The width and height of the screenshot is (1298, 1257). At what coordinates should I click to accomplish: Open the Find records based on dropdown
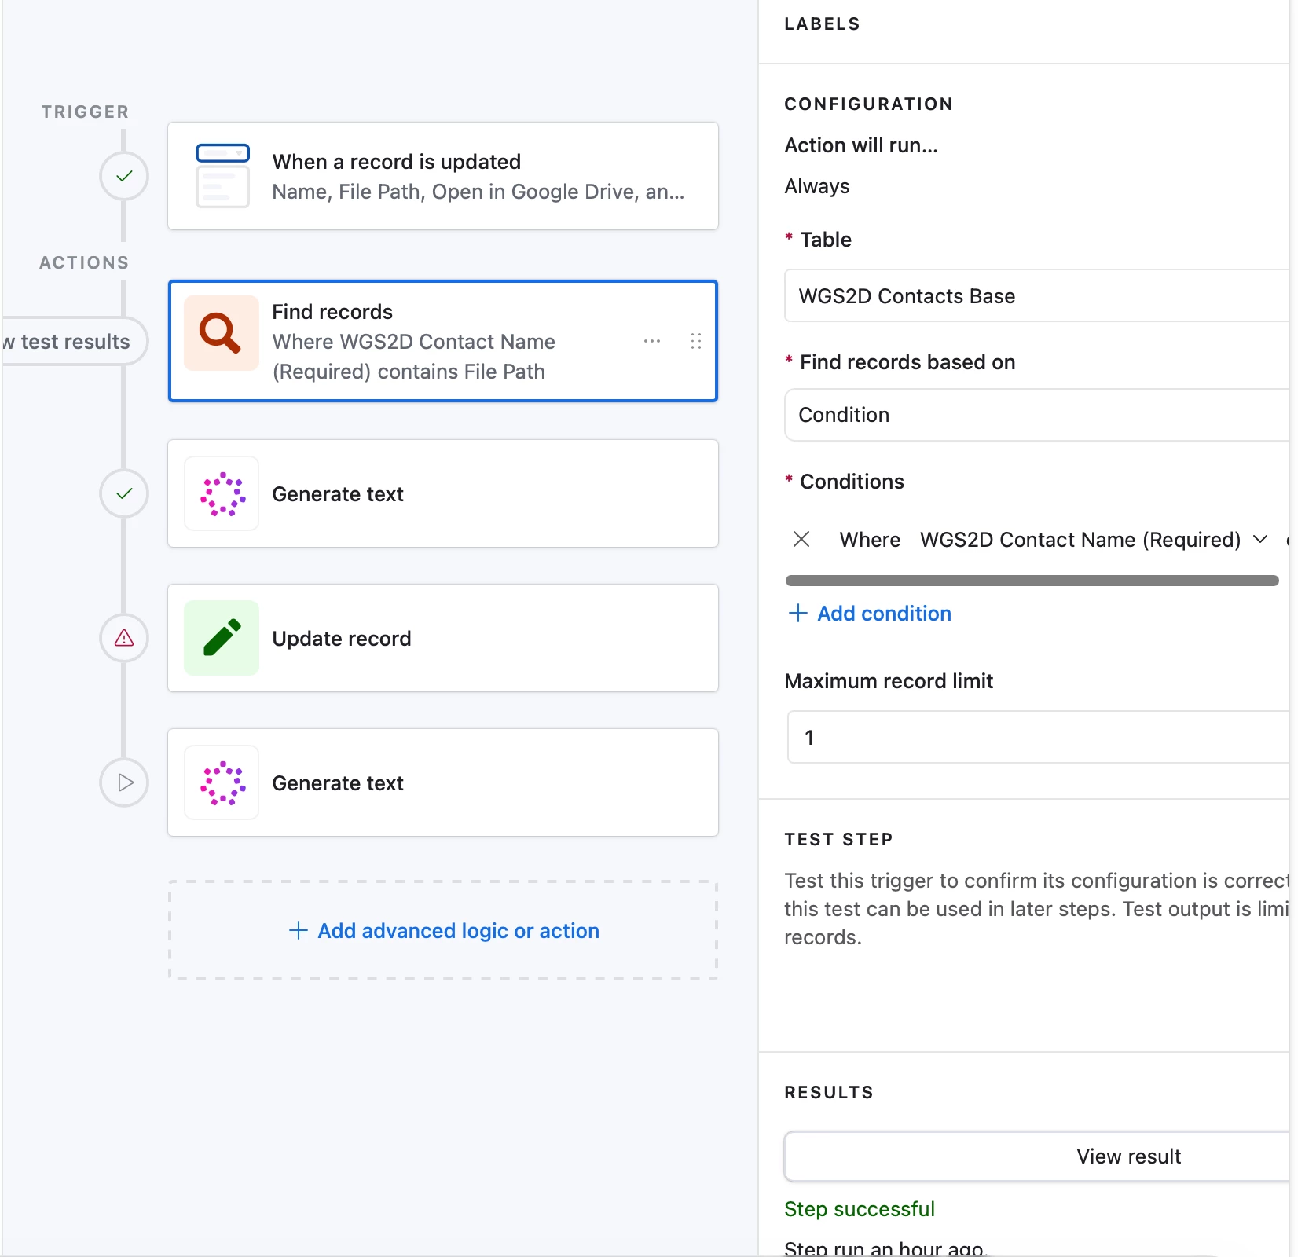[1036, 415]
